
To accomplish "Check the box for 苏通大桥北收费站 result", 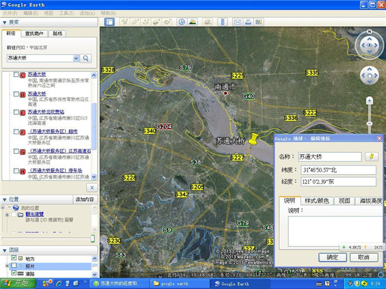I will (x=16, y=112).
